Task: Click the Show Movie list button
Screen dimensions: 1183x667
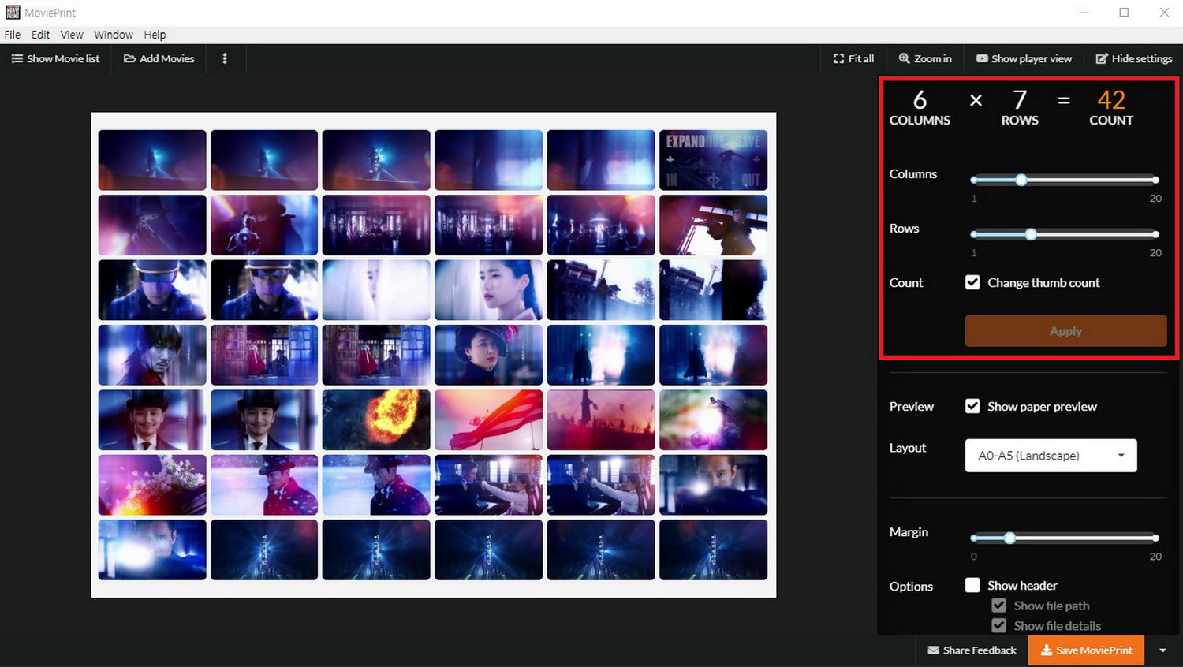Action: click(x=56, y=58)
